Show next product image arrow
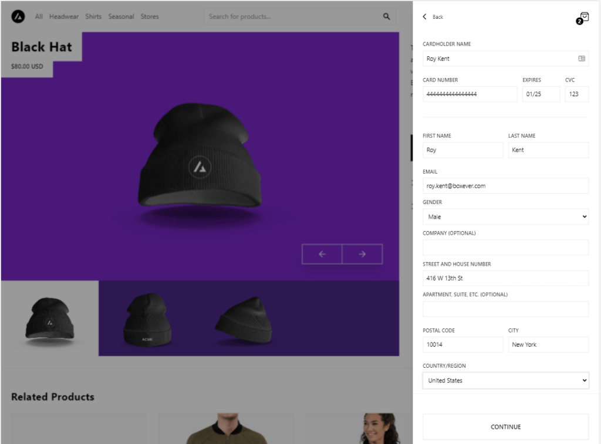Viewport: 601px width, 444px height. 362,254
